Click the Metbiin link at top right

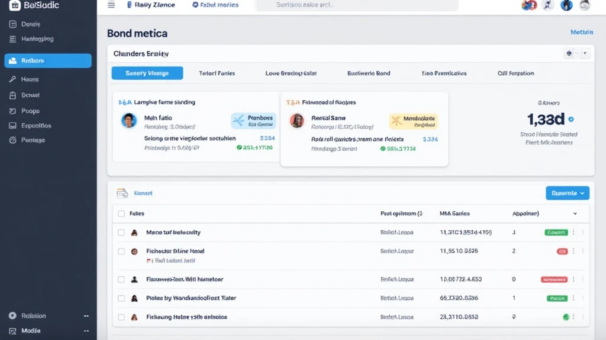581,32
